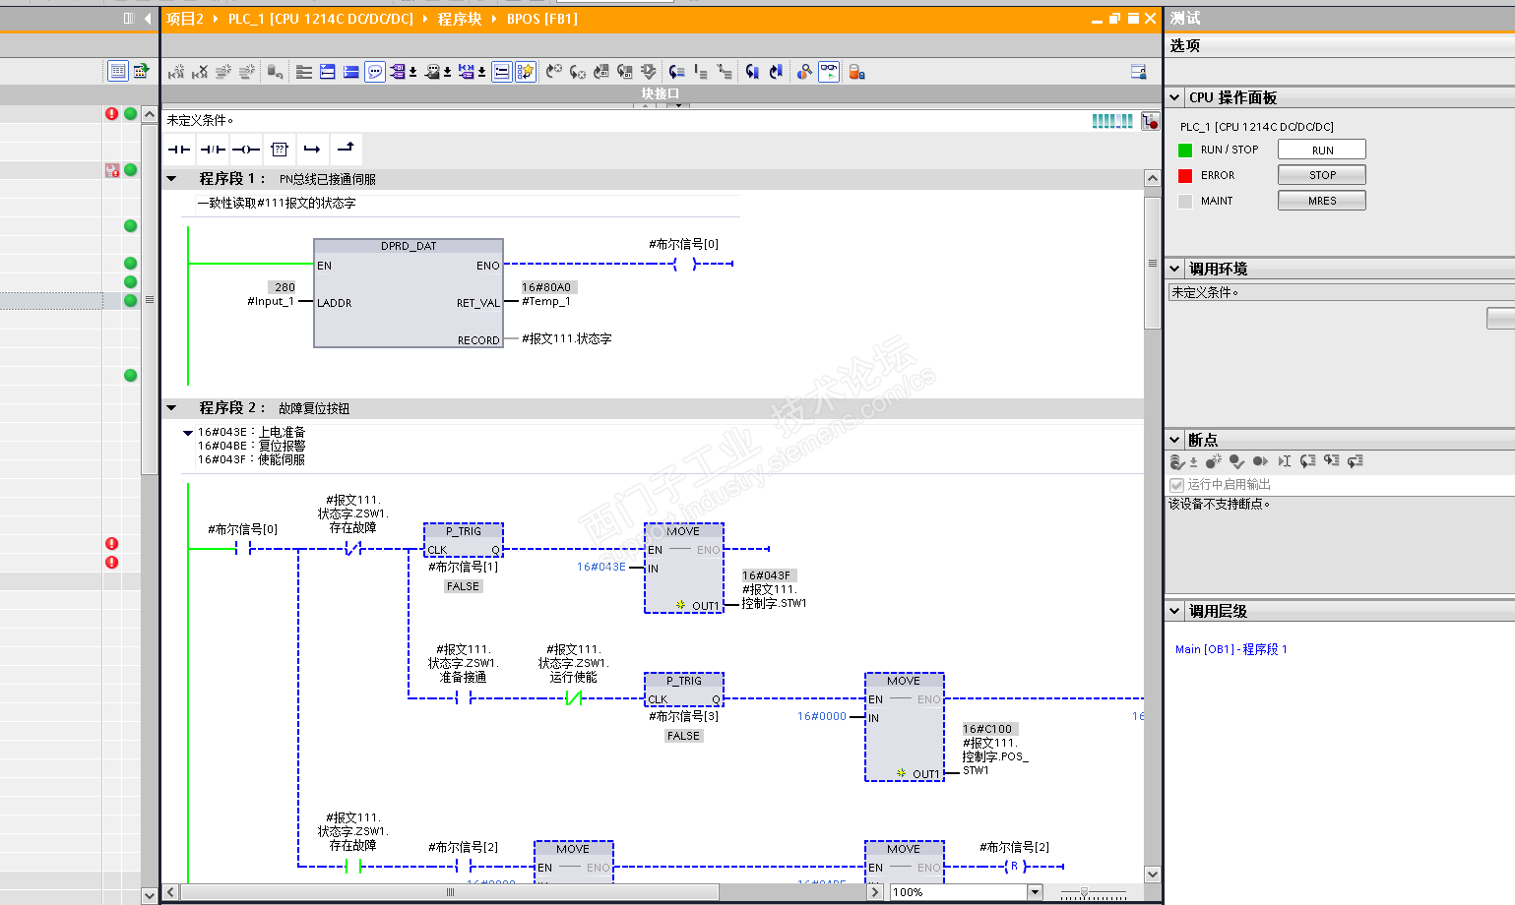Toggle monitoring on/off with glasses icon

pyautogui.click(x=829, y=72)
